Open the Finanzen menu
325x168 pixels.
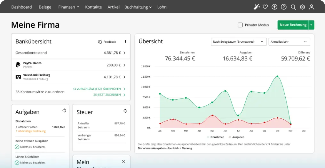[x=68, y=7]
